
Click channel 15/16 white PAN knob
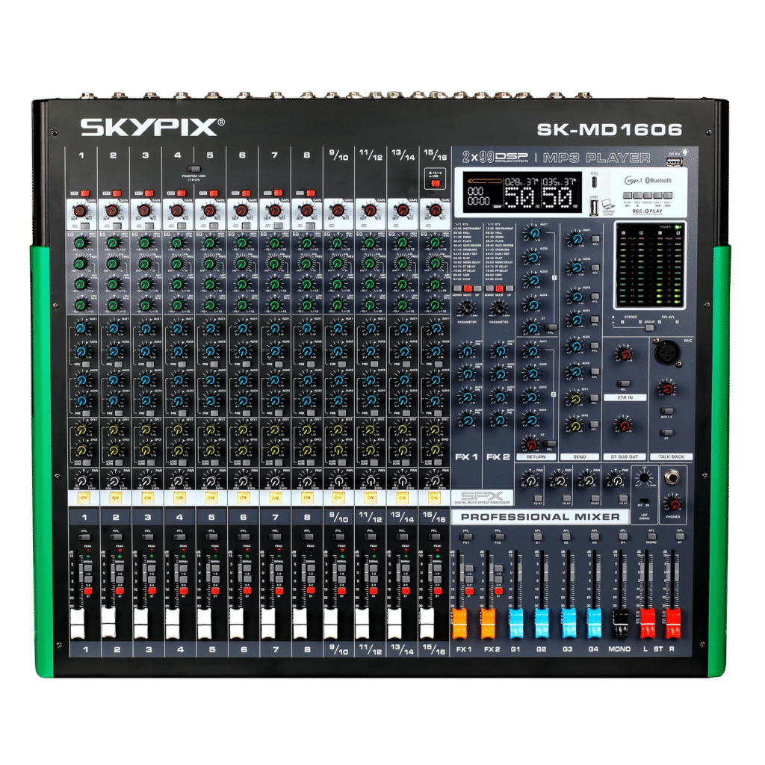[434, 480]
